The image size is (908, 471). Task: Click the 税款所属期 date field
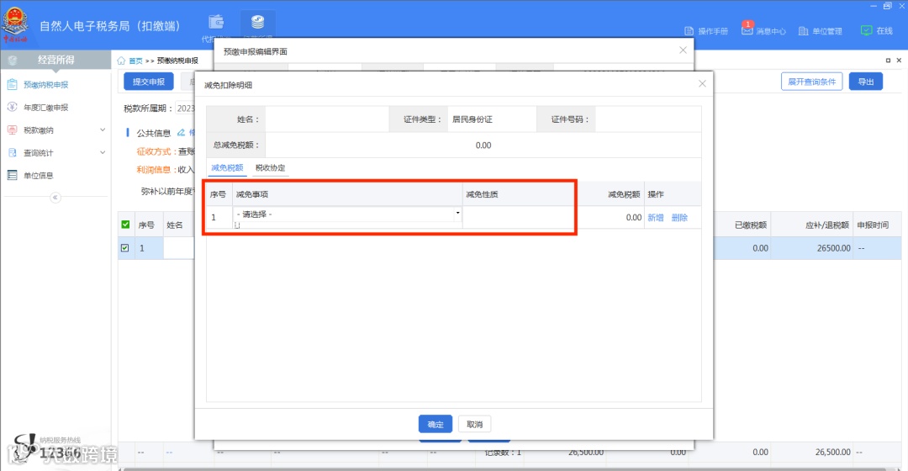[185, 108]
